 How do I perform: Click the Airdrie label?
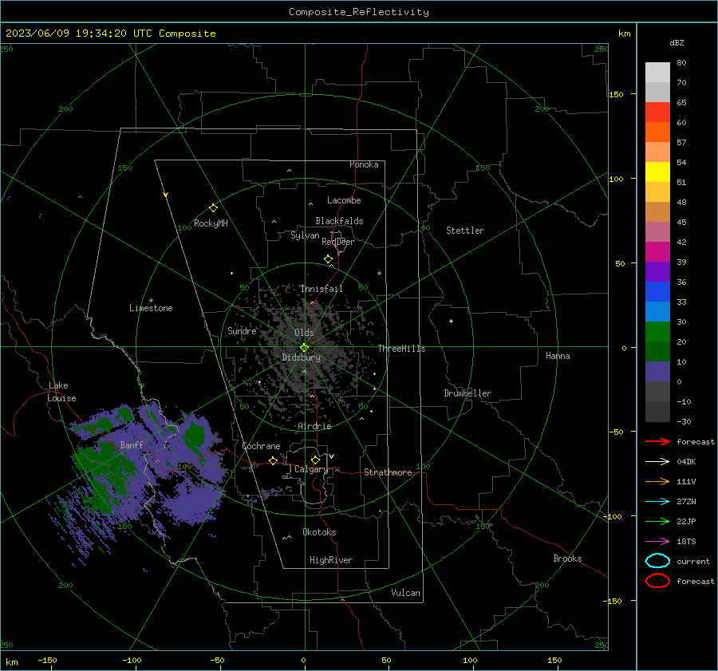pyautogui.click(x=314, y=426)
